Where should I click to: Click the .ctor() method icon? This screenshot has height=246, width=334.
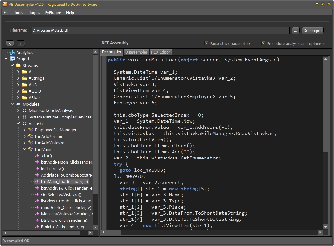pos(37,156)
